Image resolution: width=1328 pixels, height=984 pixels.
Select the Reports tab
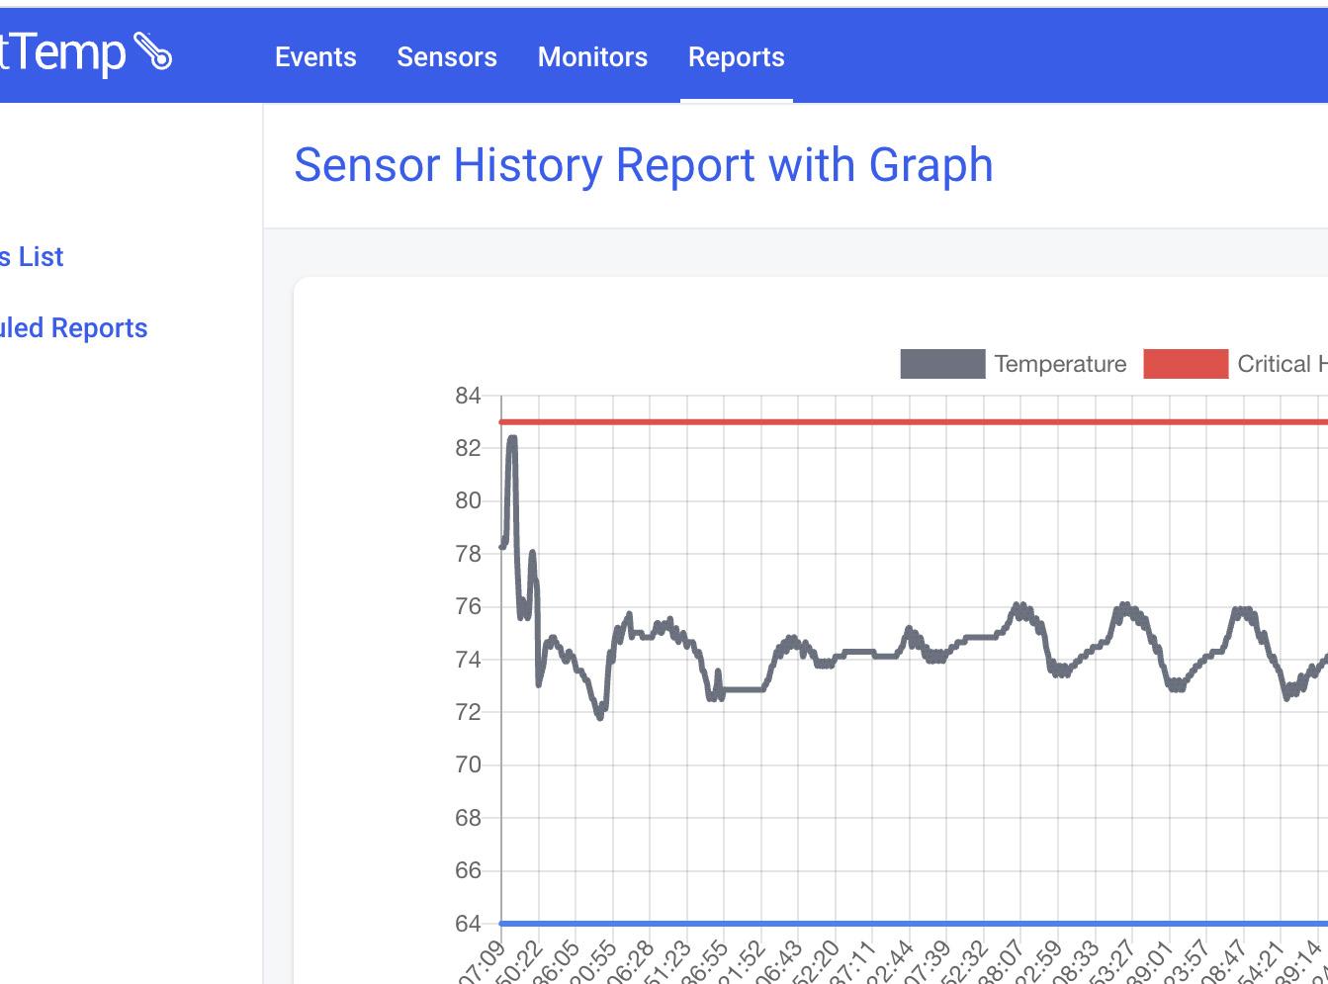point(737,57)
